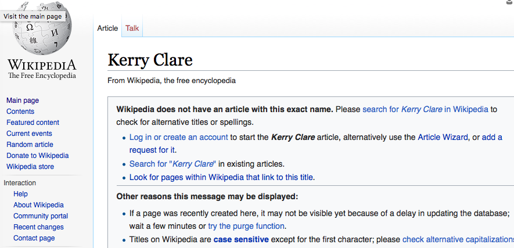The height and width of the screenshot is (248, 514).
Task: Open the Contact page link
Action: (34, 238)
